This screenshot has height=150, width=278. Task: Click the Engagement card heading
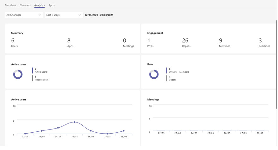[x=155, y=33]
